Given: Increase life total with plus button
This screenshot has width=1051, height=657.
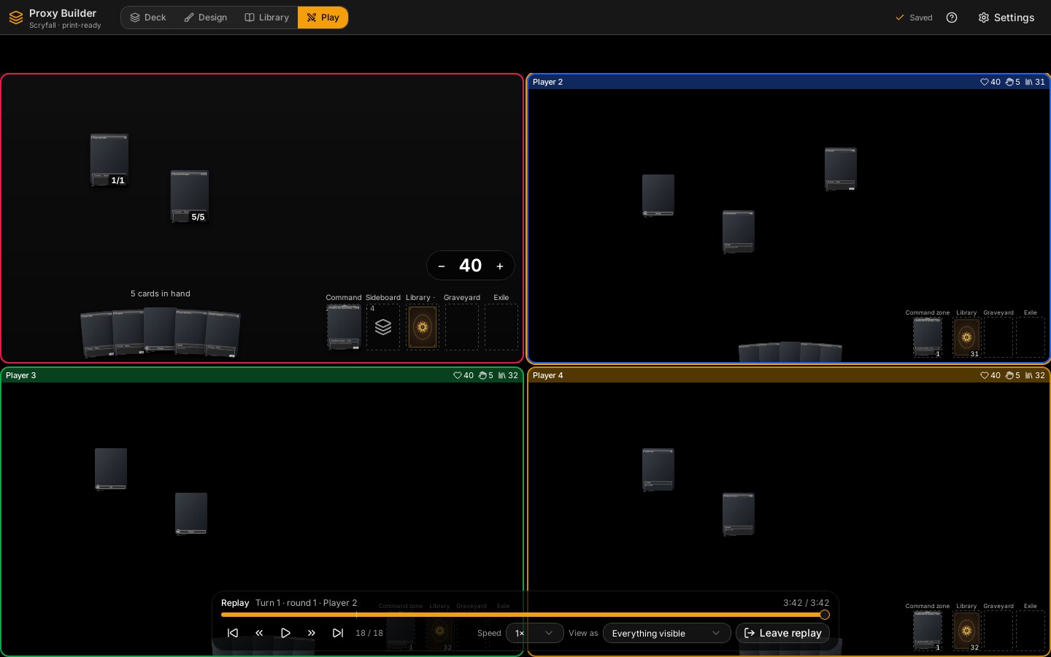Looking at the screenshot, I should [500, 266].
